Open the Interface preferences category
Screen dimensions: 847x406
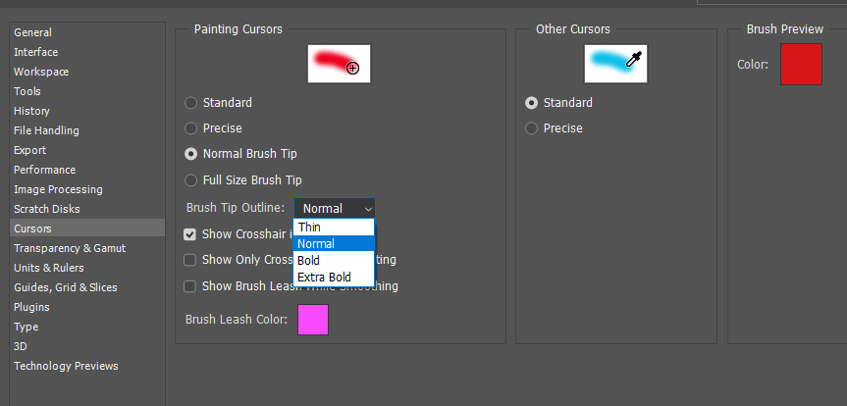click(35, 52)
